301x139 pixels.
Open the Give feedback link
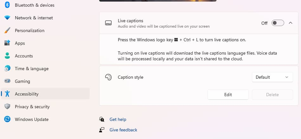pyautogui.click(x=123, y=130)
